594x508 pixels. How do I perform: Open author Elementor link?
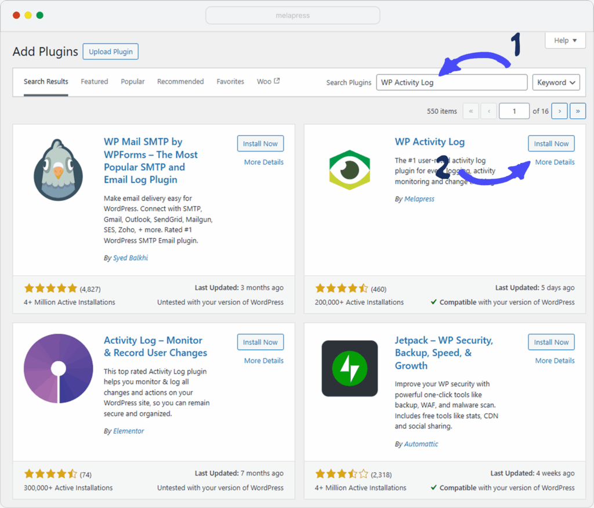pos(128,431)
